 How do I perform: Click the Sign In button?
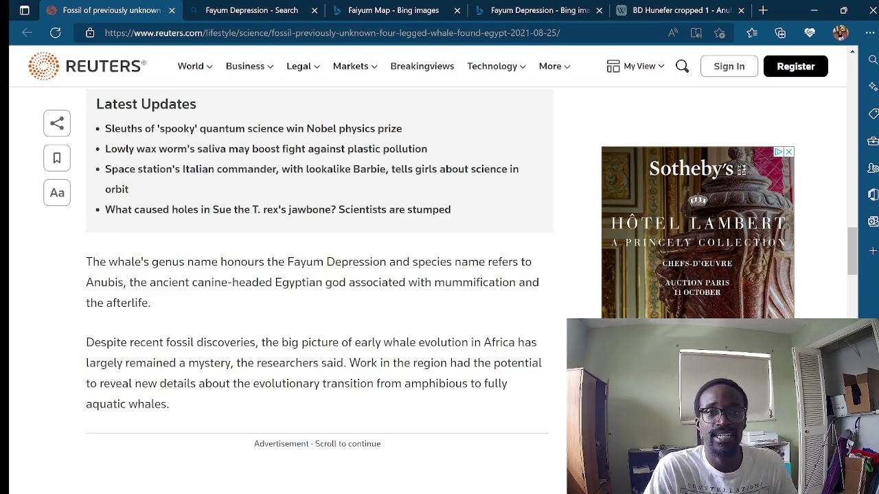(x=729, y=66)
